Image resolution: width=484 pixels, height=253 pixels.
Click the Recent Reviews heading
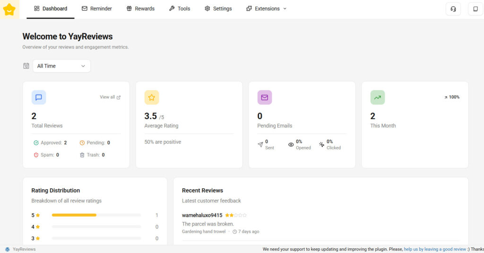tap(202, 190)
